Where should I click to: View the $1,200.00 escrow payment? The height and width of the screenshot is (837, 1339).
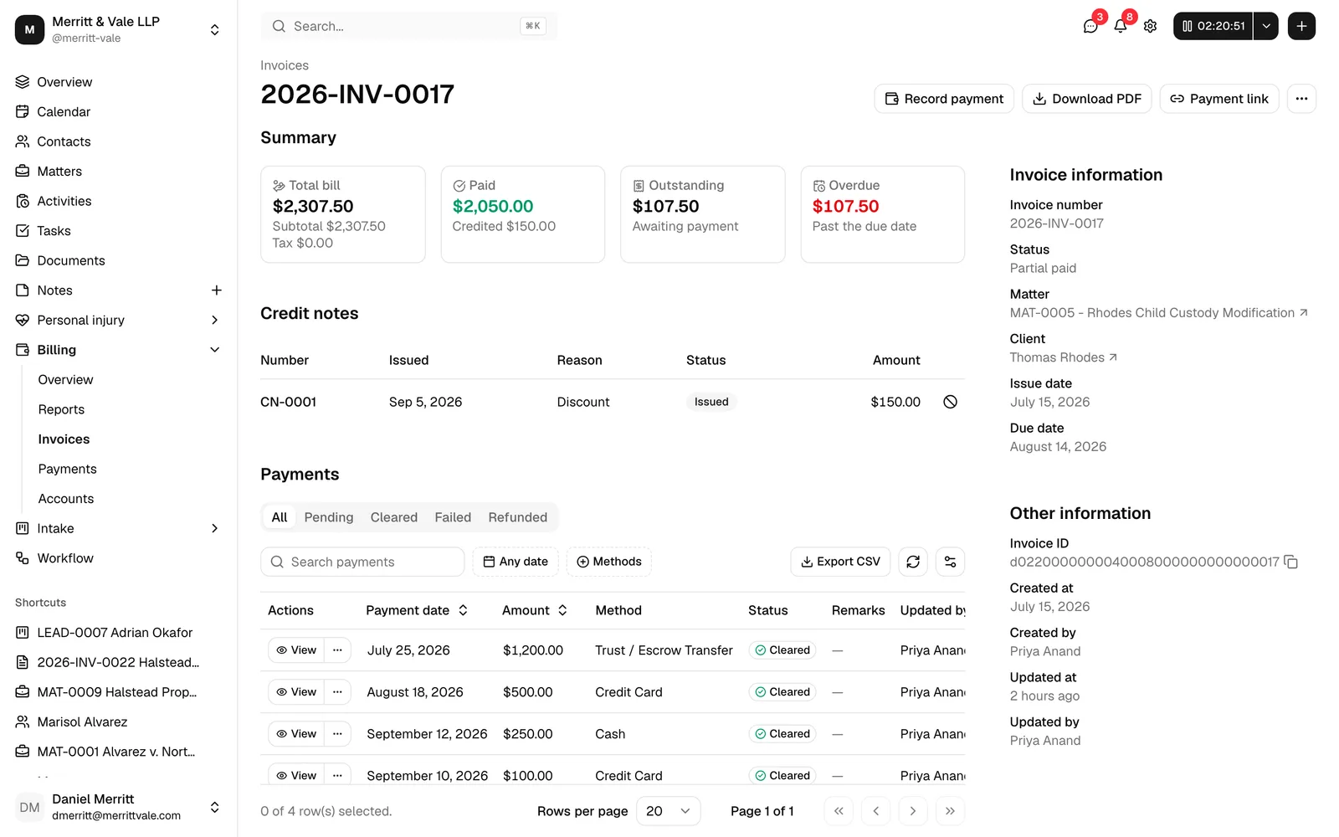[x=296, y=650]
